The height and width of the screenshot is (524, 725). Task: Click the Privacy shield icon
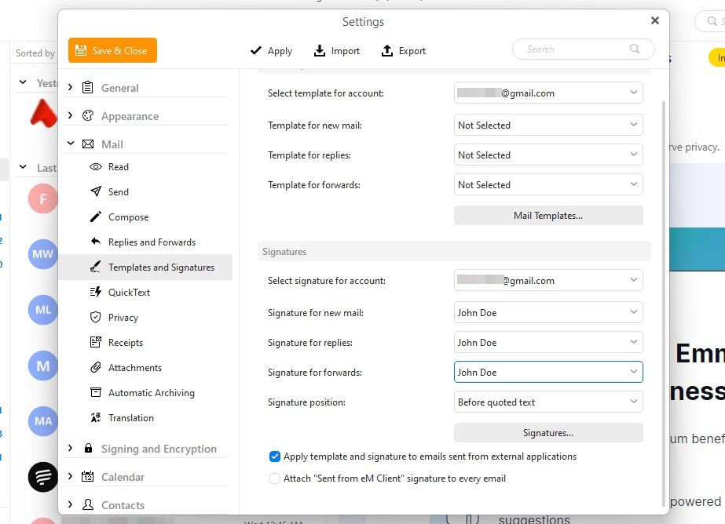tap(94, 317)
